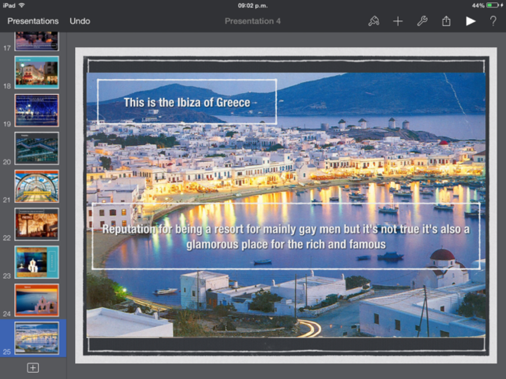Open the wrench Tools menu
The height and width of the screenshot is (379, 506).
click(x=422, y=21)
